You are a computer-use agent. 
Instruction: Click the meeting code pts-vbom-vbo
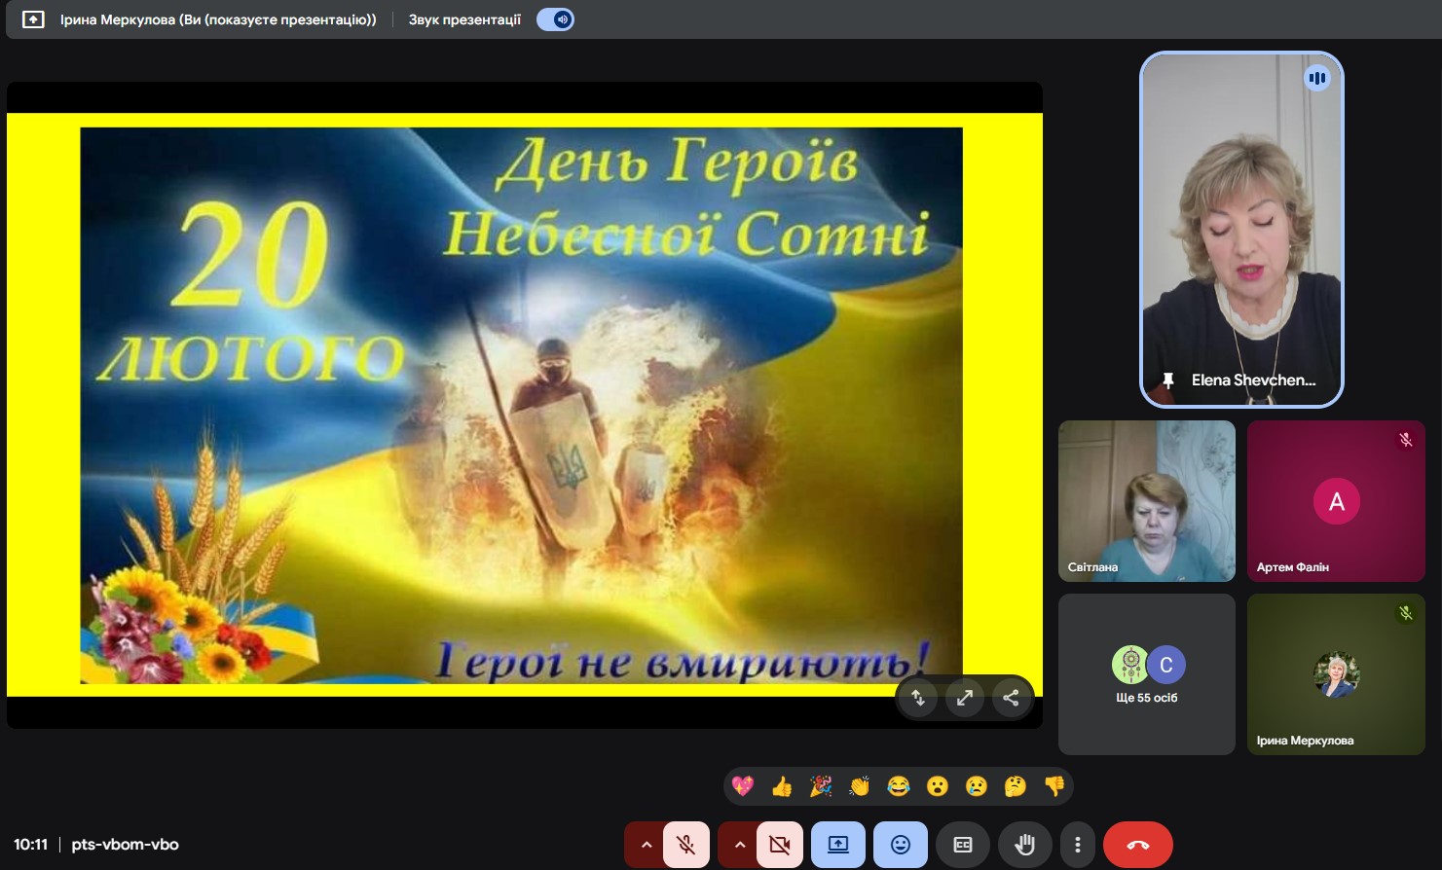coord(124,844)
